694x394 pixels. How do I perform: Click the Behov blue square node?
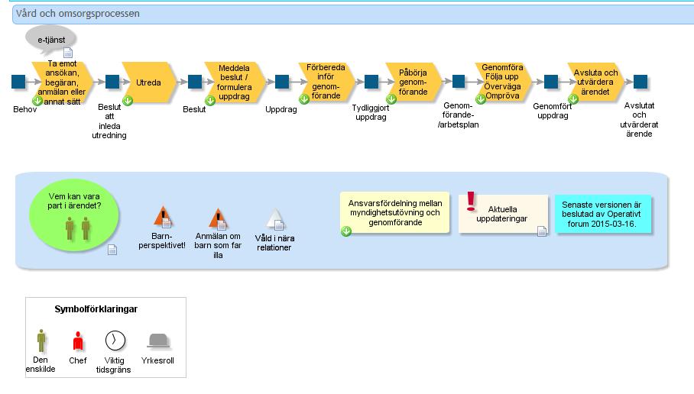click(x=18, y=82)
